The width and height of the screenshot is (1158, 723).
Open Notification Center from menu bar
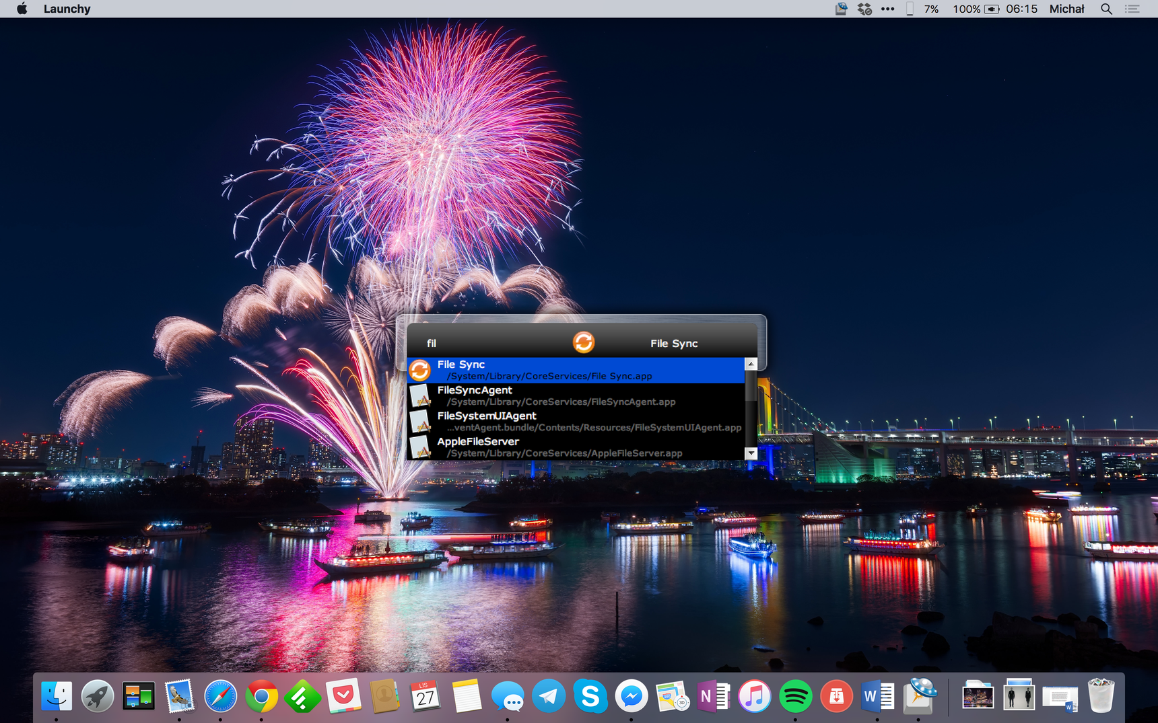pyautogui.click(x=1132, y=9)
